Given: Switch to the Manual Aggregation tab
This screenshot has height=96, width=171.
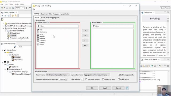Looking at the screenshot, I should [x=53, y=18].
